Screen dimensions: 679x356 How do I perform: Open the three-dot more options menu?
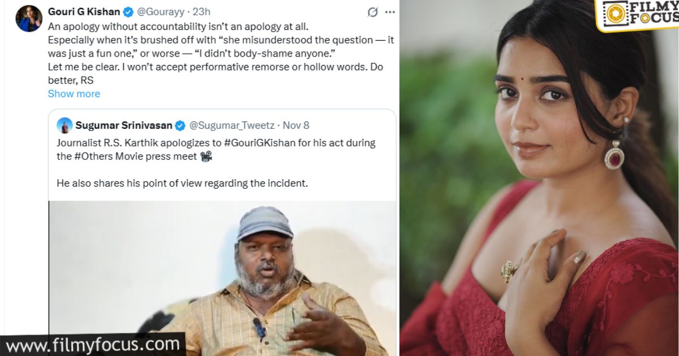(x=390, y=12)
